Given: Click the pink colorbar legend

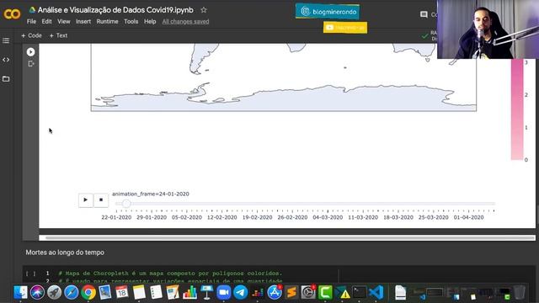Looking at the screenshot, I should 517,109.
